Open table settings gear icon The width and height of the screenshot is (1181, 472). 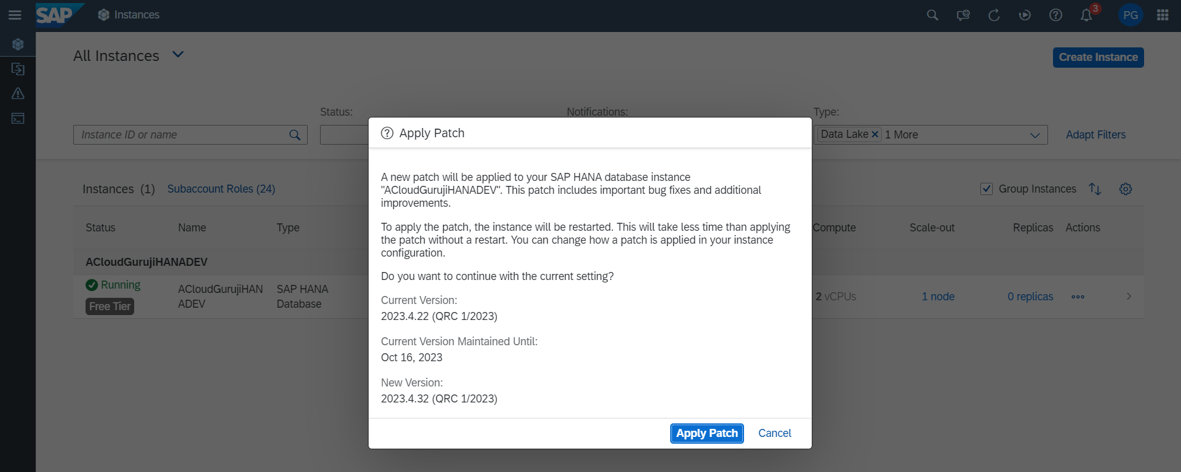[x=1126, y=189]
